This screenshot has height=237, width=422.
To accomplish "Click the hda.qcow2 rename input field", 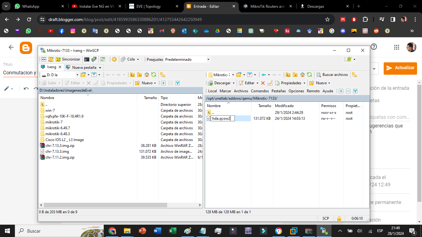I will [223, 118].
